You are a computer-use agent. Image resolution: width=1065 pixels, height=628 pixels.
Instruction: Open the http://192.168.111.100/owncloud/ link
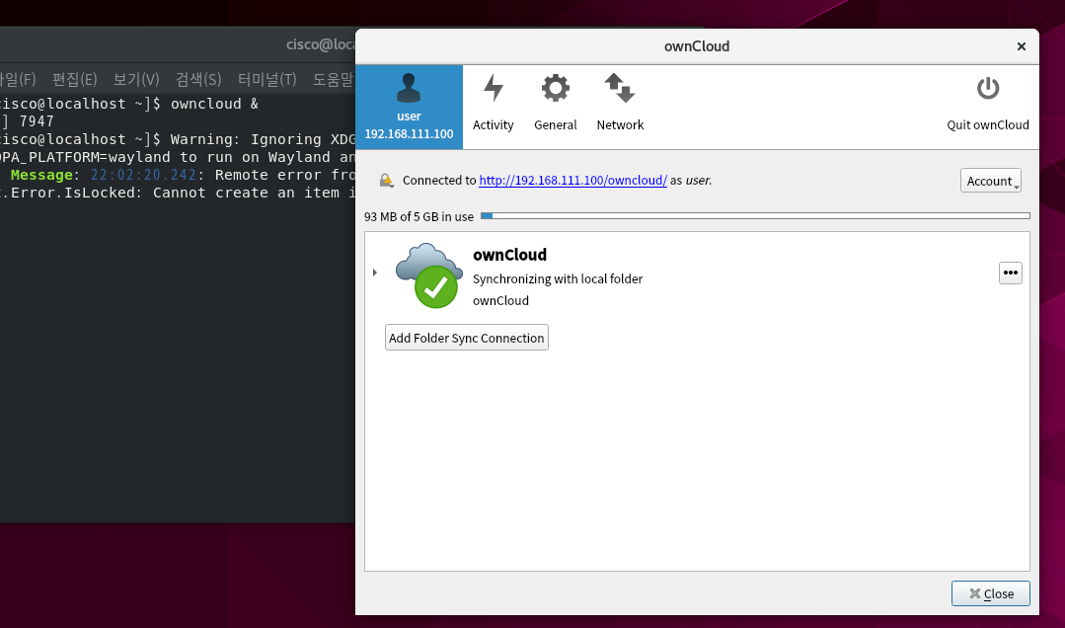point(572,180)
